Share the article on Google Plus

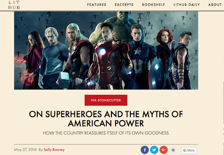tap(163, 150)
